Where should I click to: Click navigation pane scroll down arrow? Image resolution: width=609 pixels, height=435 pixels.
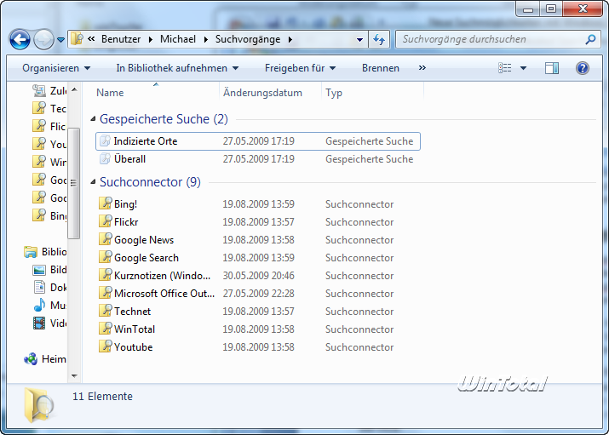coord(75,375)
